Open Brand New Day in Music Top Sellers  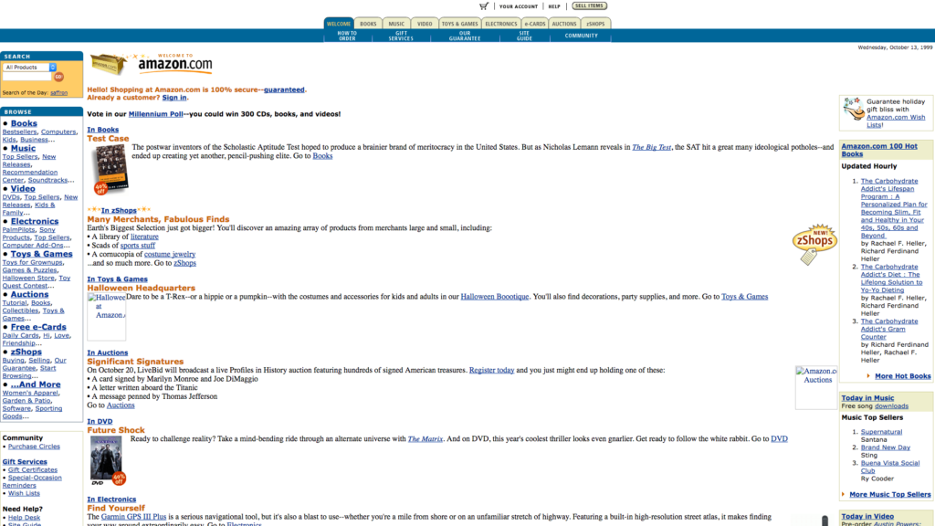point(885,447)
